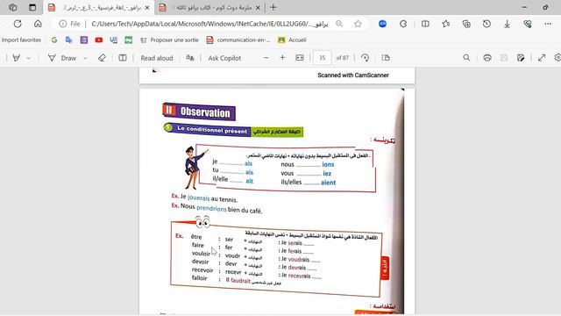Zoom in the PDF
This screenshot has width=561, height=316.
282,58
